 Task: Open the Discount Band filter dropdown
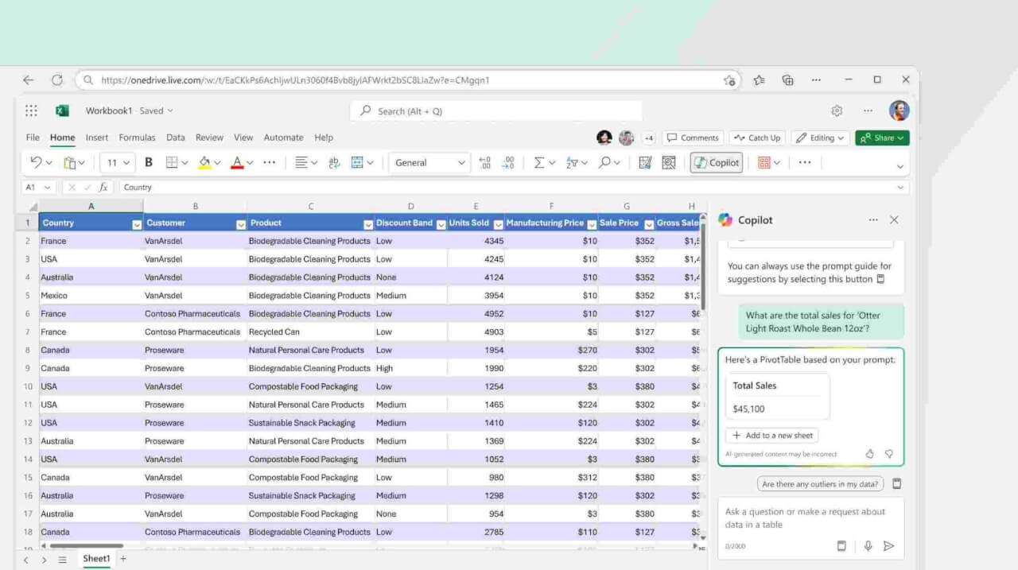coord(441,225)
